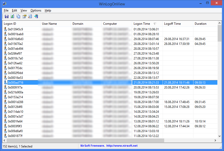Click the user icon beside 0x012fae62
Viewport: 224px width, 151px height.
point(5,63)
